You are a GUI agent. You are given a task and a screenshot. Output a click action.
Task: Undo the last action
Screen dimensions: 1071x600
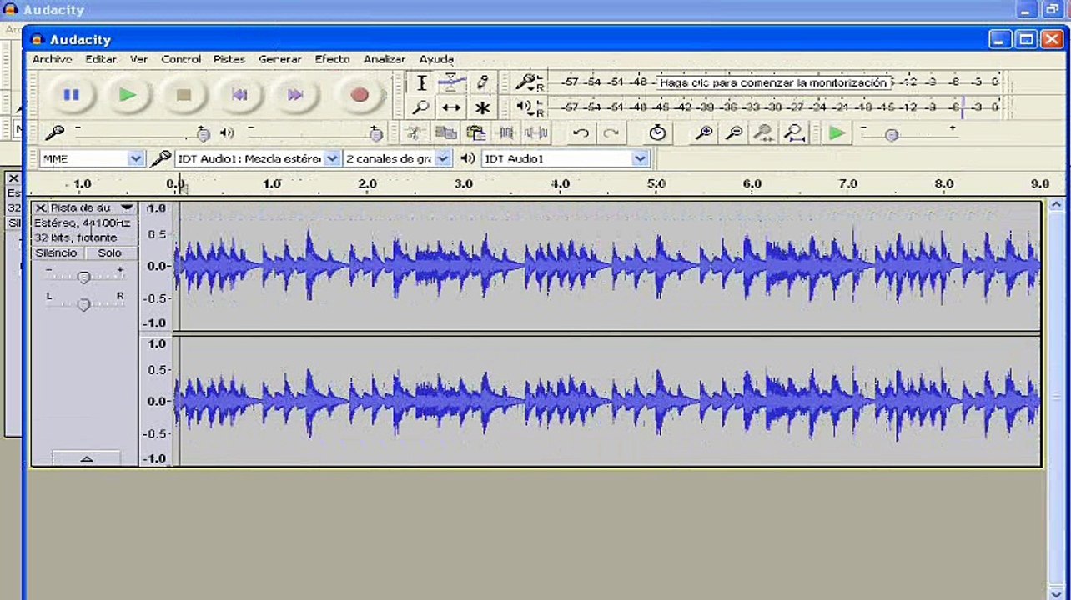(x=581, y=132)
